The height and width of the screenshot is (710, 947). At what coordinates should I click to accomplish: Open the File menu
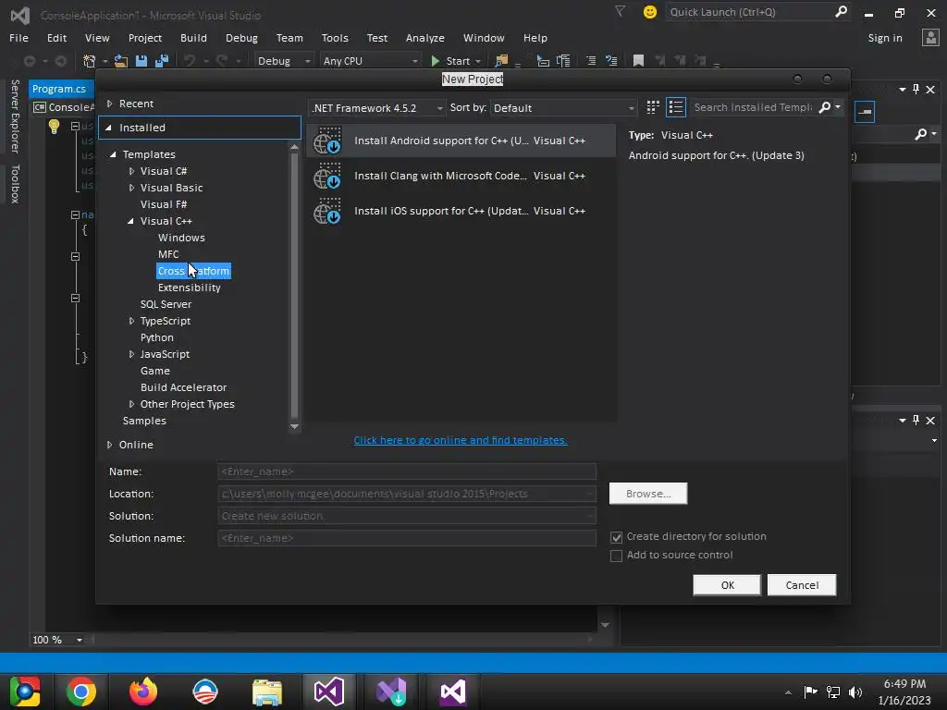18,38
